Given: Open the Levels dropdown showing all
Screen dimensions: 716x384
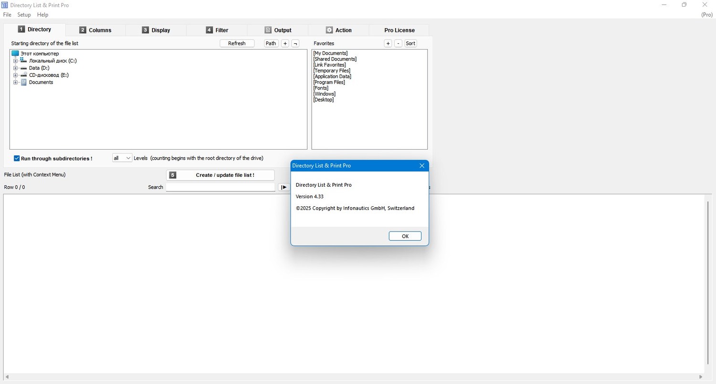Looking at the screenshot, I should (122, 158).
